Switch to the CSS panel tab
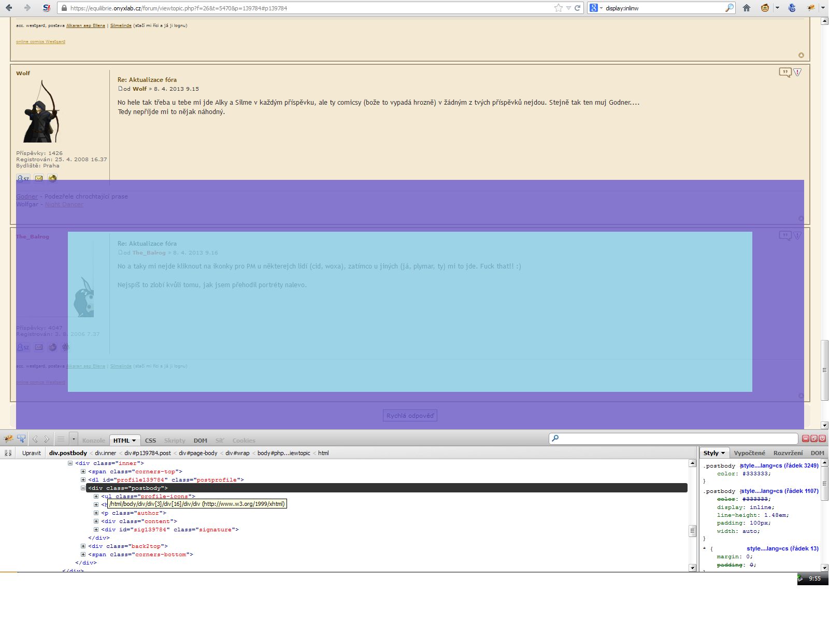Viewport: 829px width, 622px height. click(150, 441)
